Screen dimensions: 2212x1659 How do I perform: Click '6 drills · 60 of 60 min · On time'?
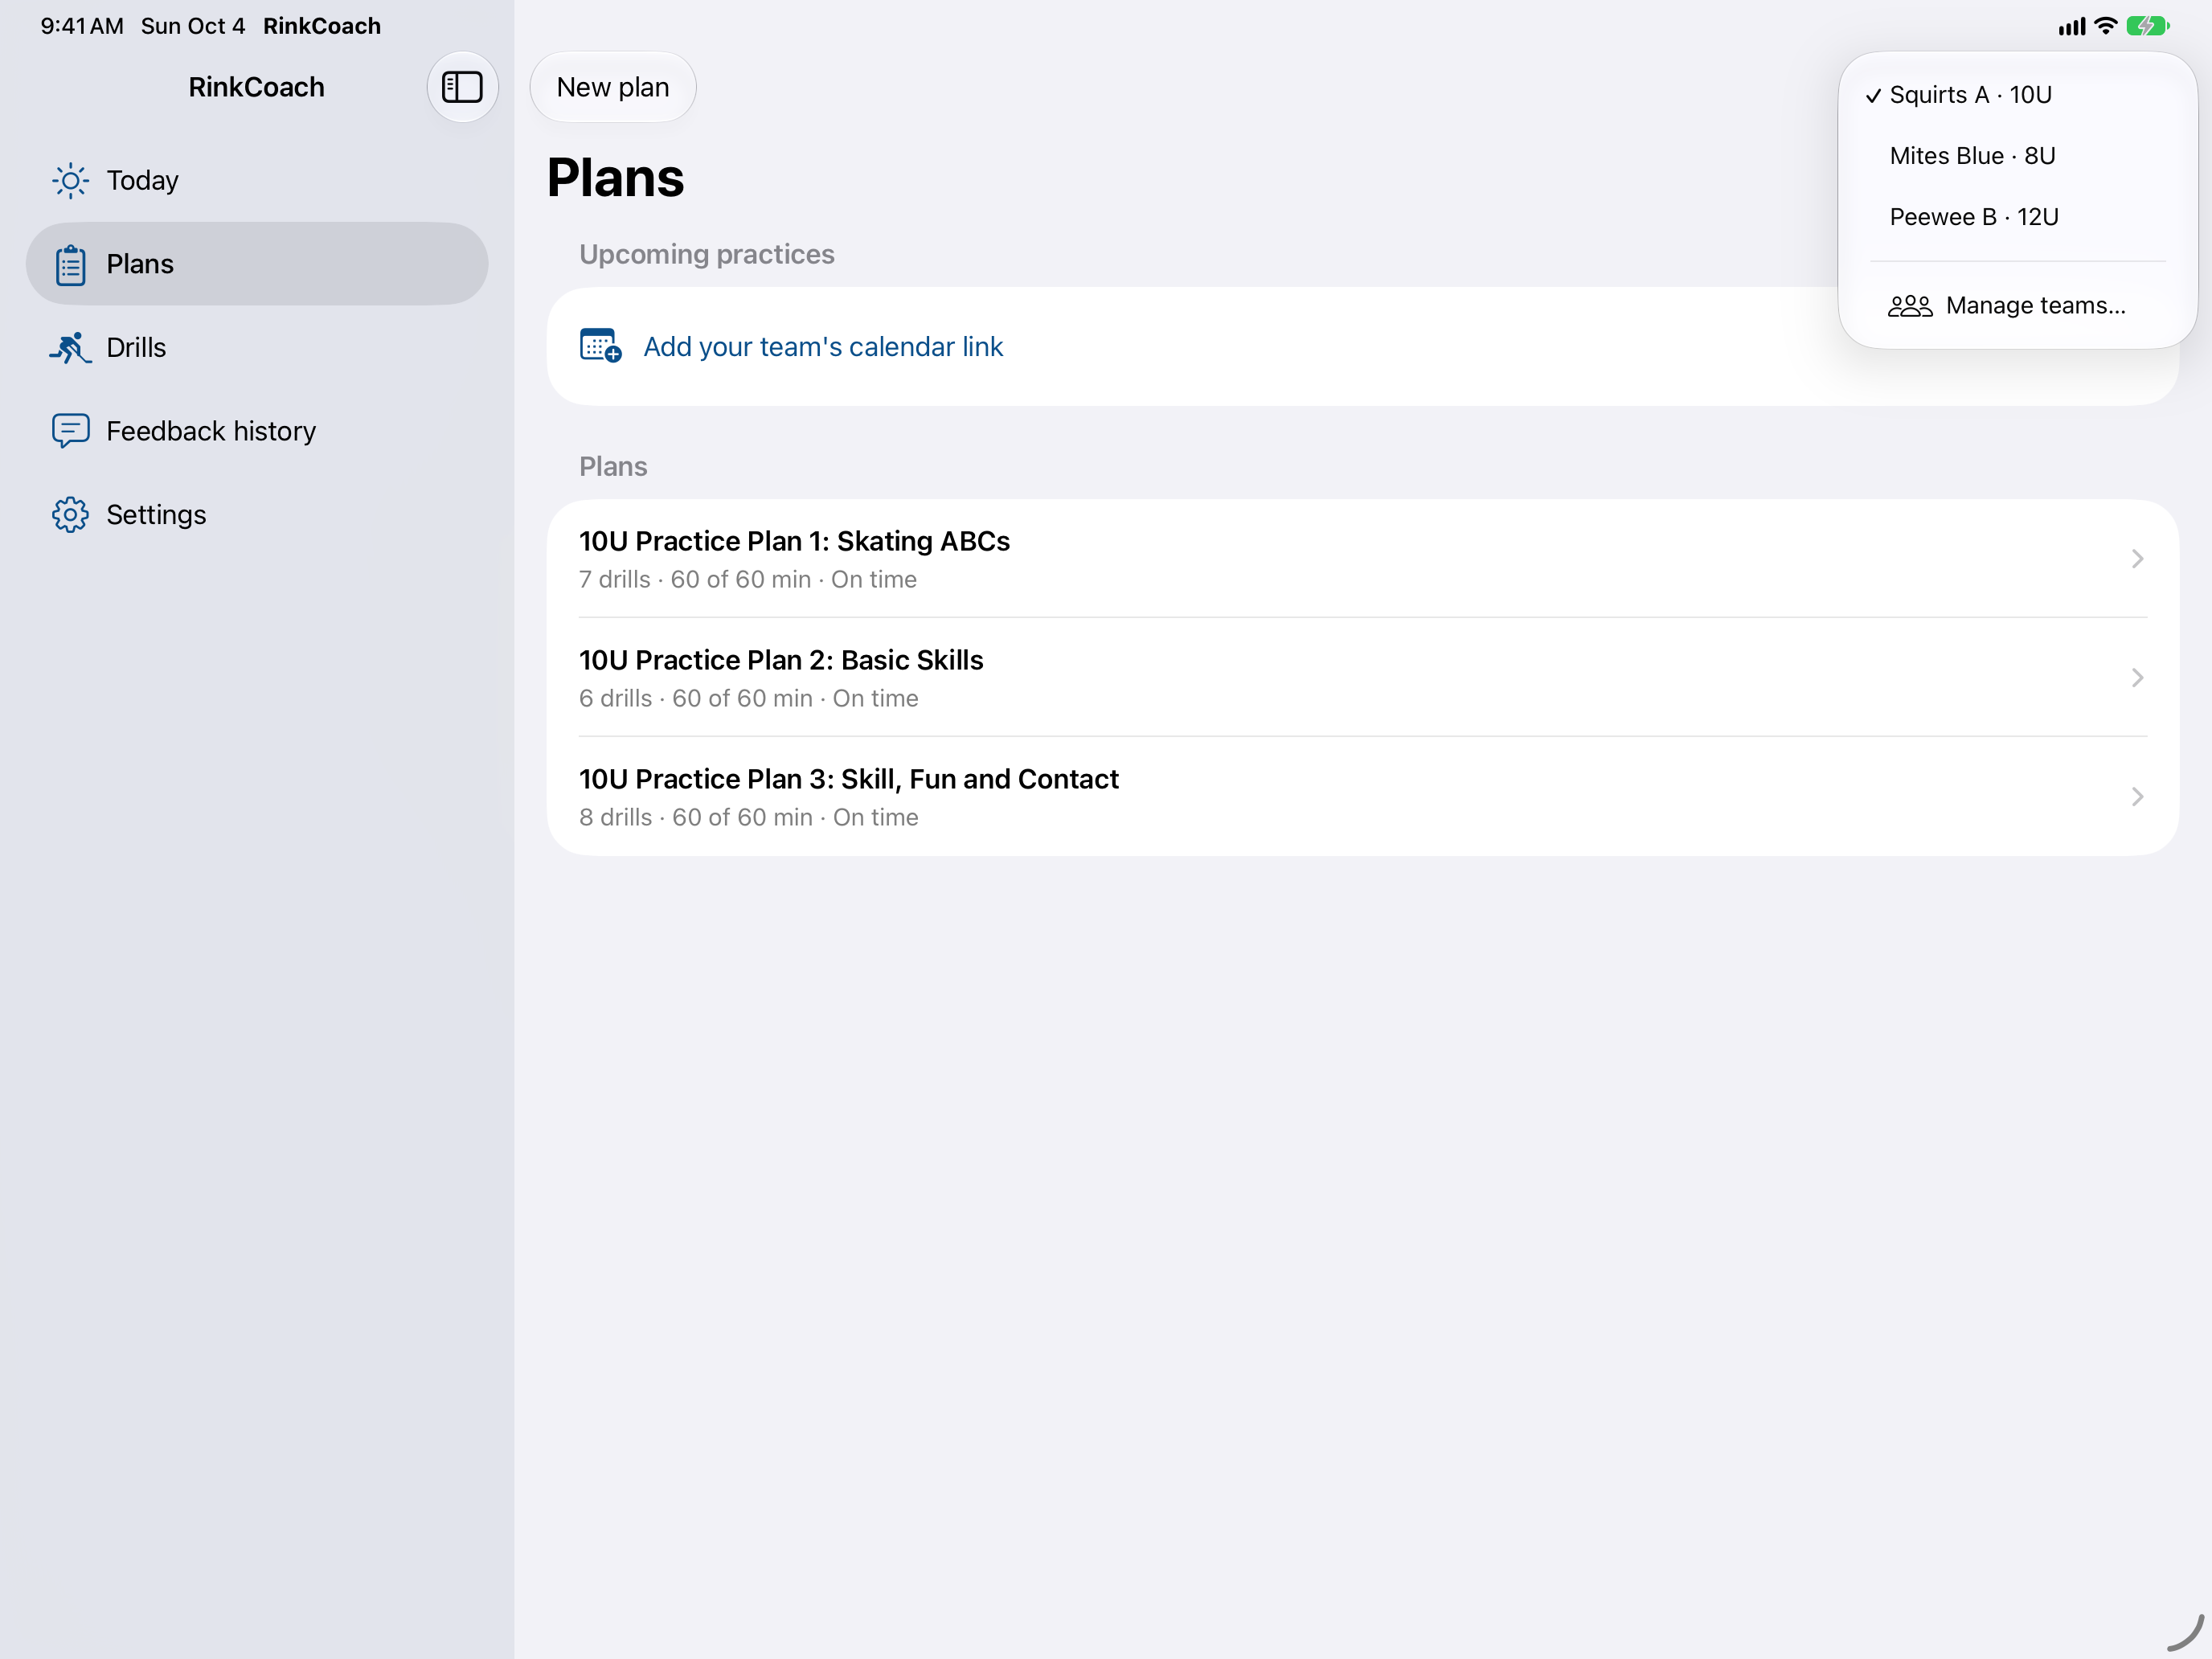click(748, 699)
